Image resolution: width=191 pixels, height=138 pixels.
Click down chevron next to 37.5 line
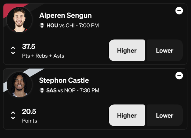13,53
